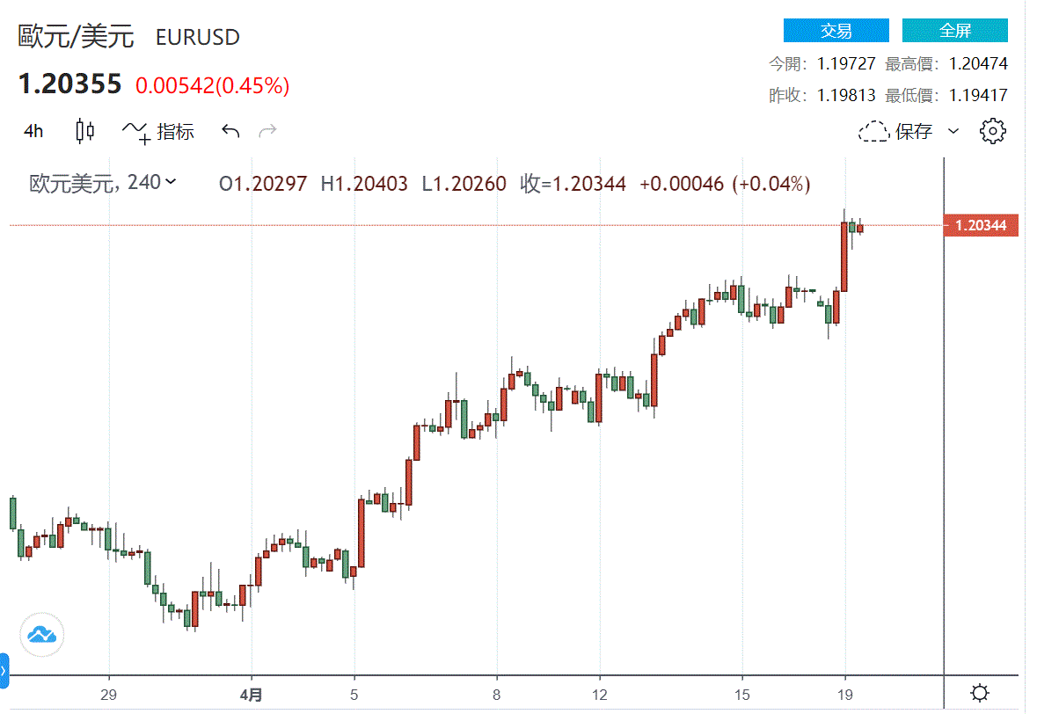Change the 4h timeframe interval
Screen dimensions: 1037x714
pyautogui.click(x=33, y=132)
